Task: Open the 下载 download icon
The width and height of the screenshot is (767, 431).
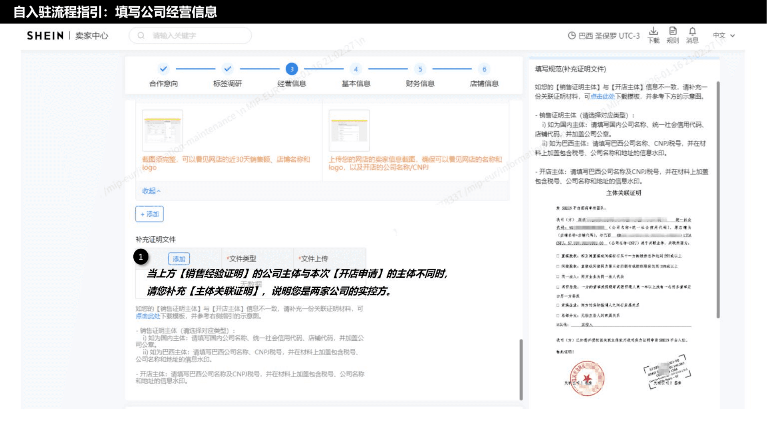Action: click(x=654, y=35)
